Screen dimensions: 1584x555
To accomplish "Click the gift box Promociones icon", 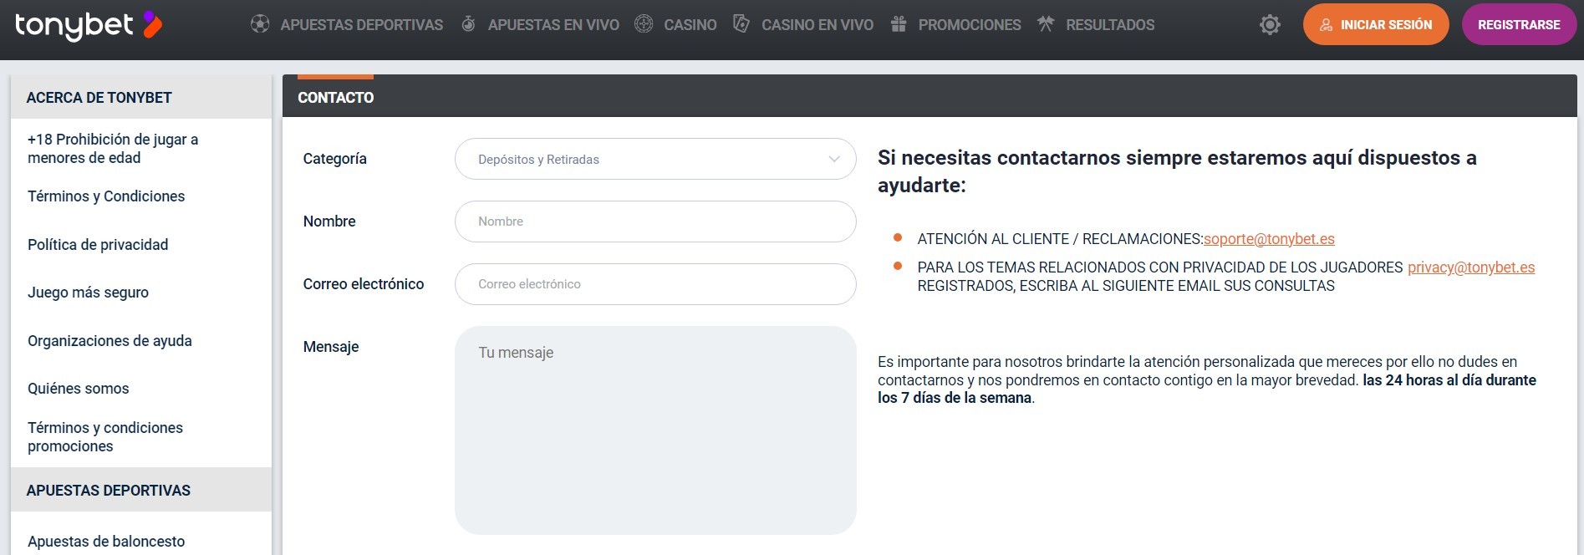I will pos(899,24).
